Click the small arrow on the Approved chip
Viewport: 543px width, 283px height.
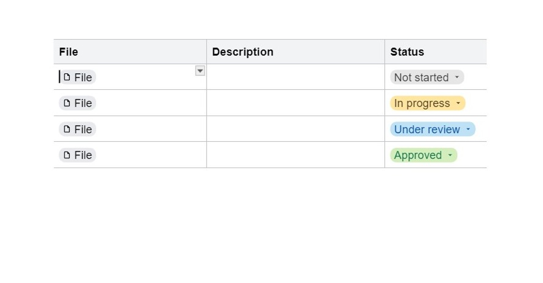[x=450, y=155]
